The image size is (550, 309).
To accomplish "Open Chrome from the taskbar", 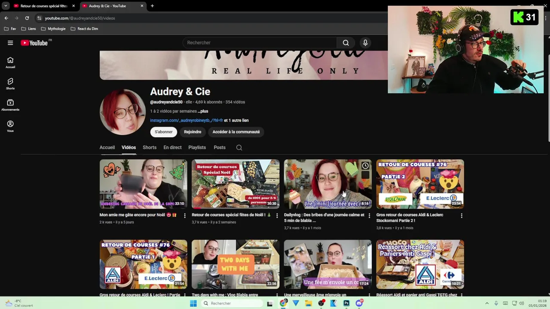I will pyautogui.click(x=283, y=303).
